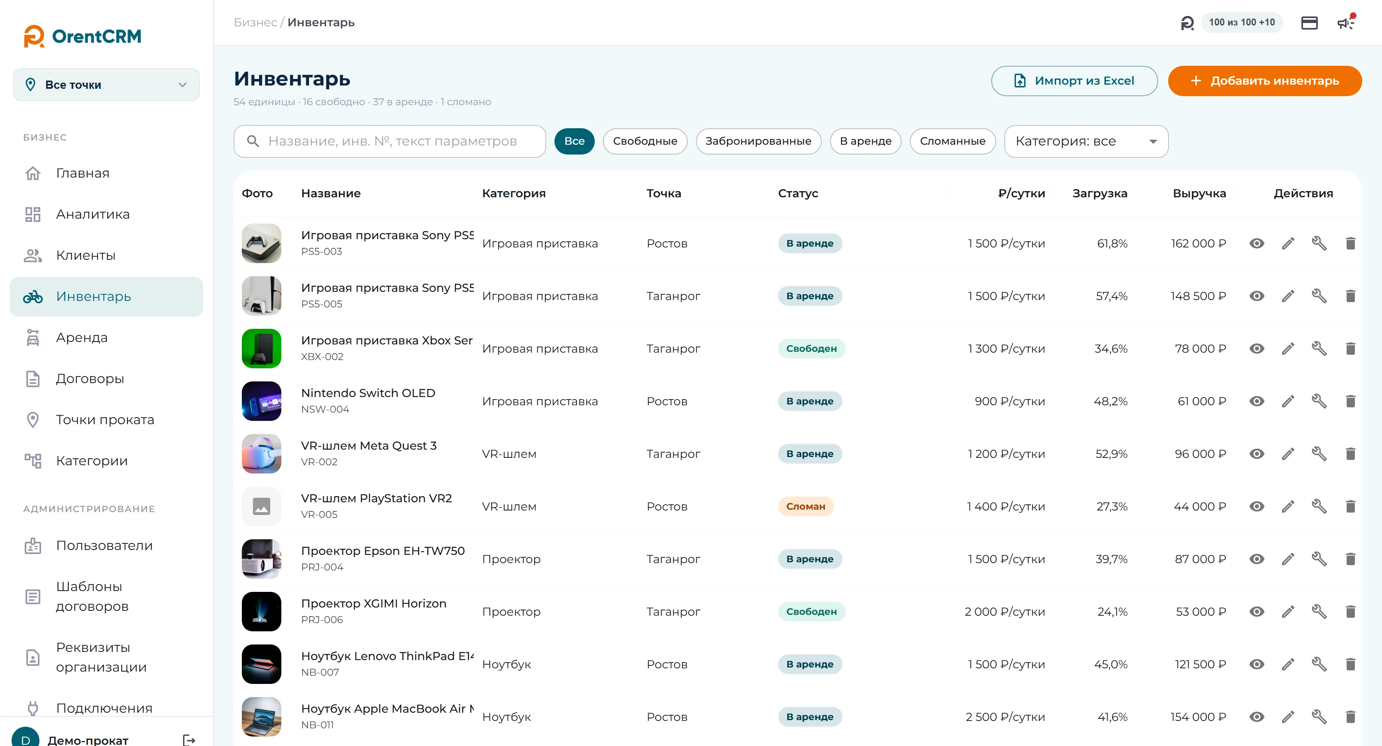The image size is (1382, 746).
Task: Go to Точки проката sidebar item
Action: [x=106, y=420]
